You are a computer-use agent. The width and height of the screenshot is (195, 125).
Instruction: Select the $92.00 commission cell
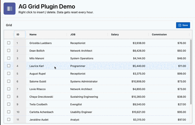pos(169,51)
